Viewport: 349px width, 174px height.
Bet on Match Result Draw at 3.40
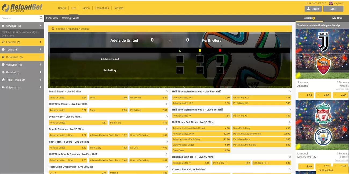[x=108, y=97]
